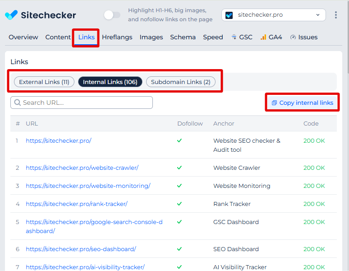The height and width of the screenshot is (271, 349).
Task: Click Copy internal links button
Action: pos(302,103)
